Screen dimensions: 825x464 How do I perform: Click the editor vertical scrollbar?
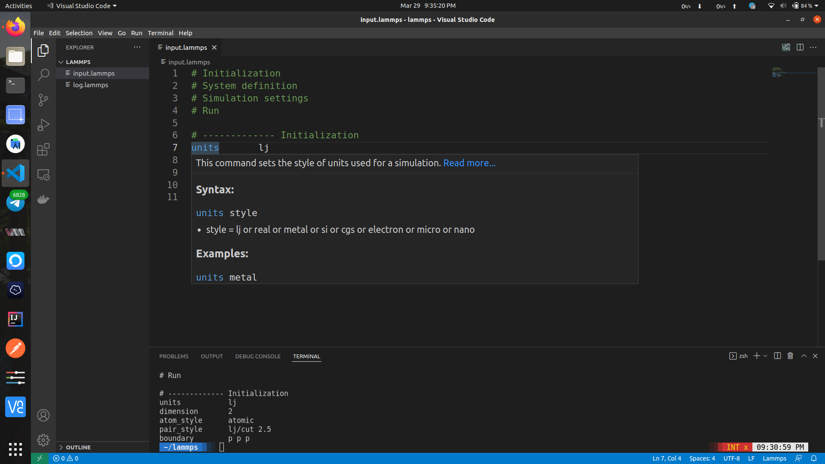click(821, 163)
